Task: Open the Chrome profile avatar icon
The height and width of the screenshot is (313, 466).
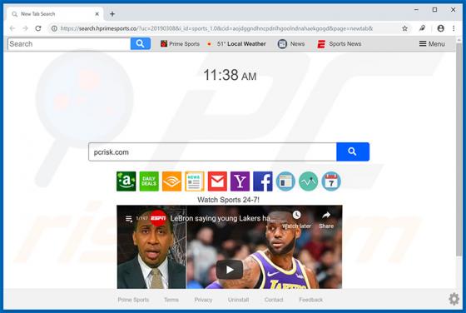Action: pos(441,28)
